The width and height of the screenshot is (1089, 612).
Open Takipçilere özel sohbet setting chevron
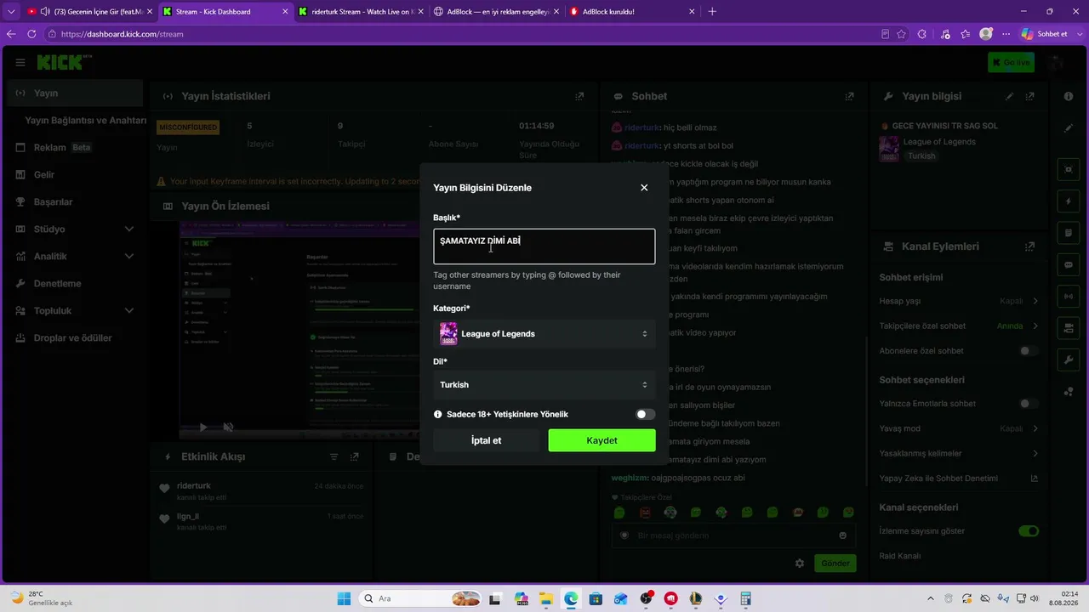click(1035, 326)
